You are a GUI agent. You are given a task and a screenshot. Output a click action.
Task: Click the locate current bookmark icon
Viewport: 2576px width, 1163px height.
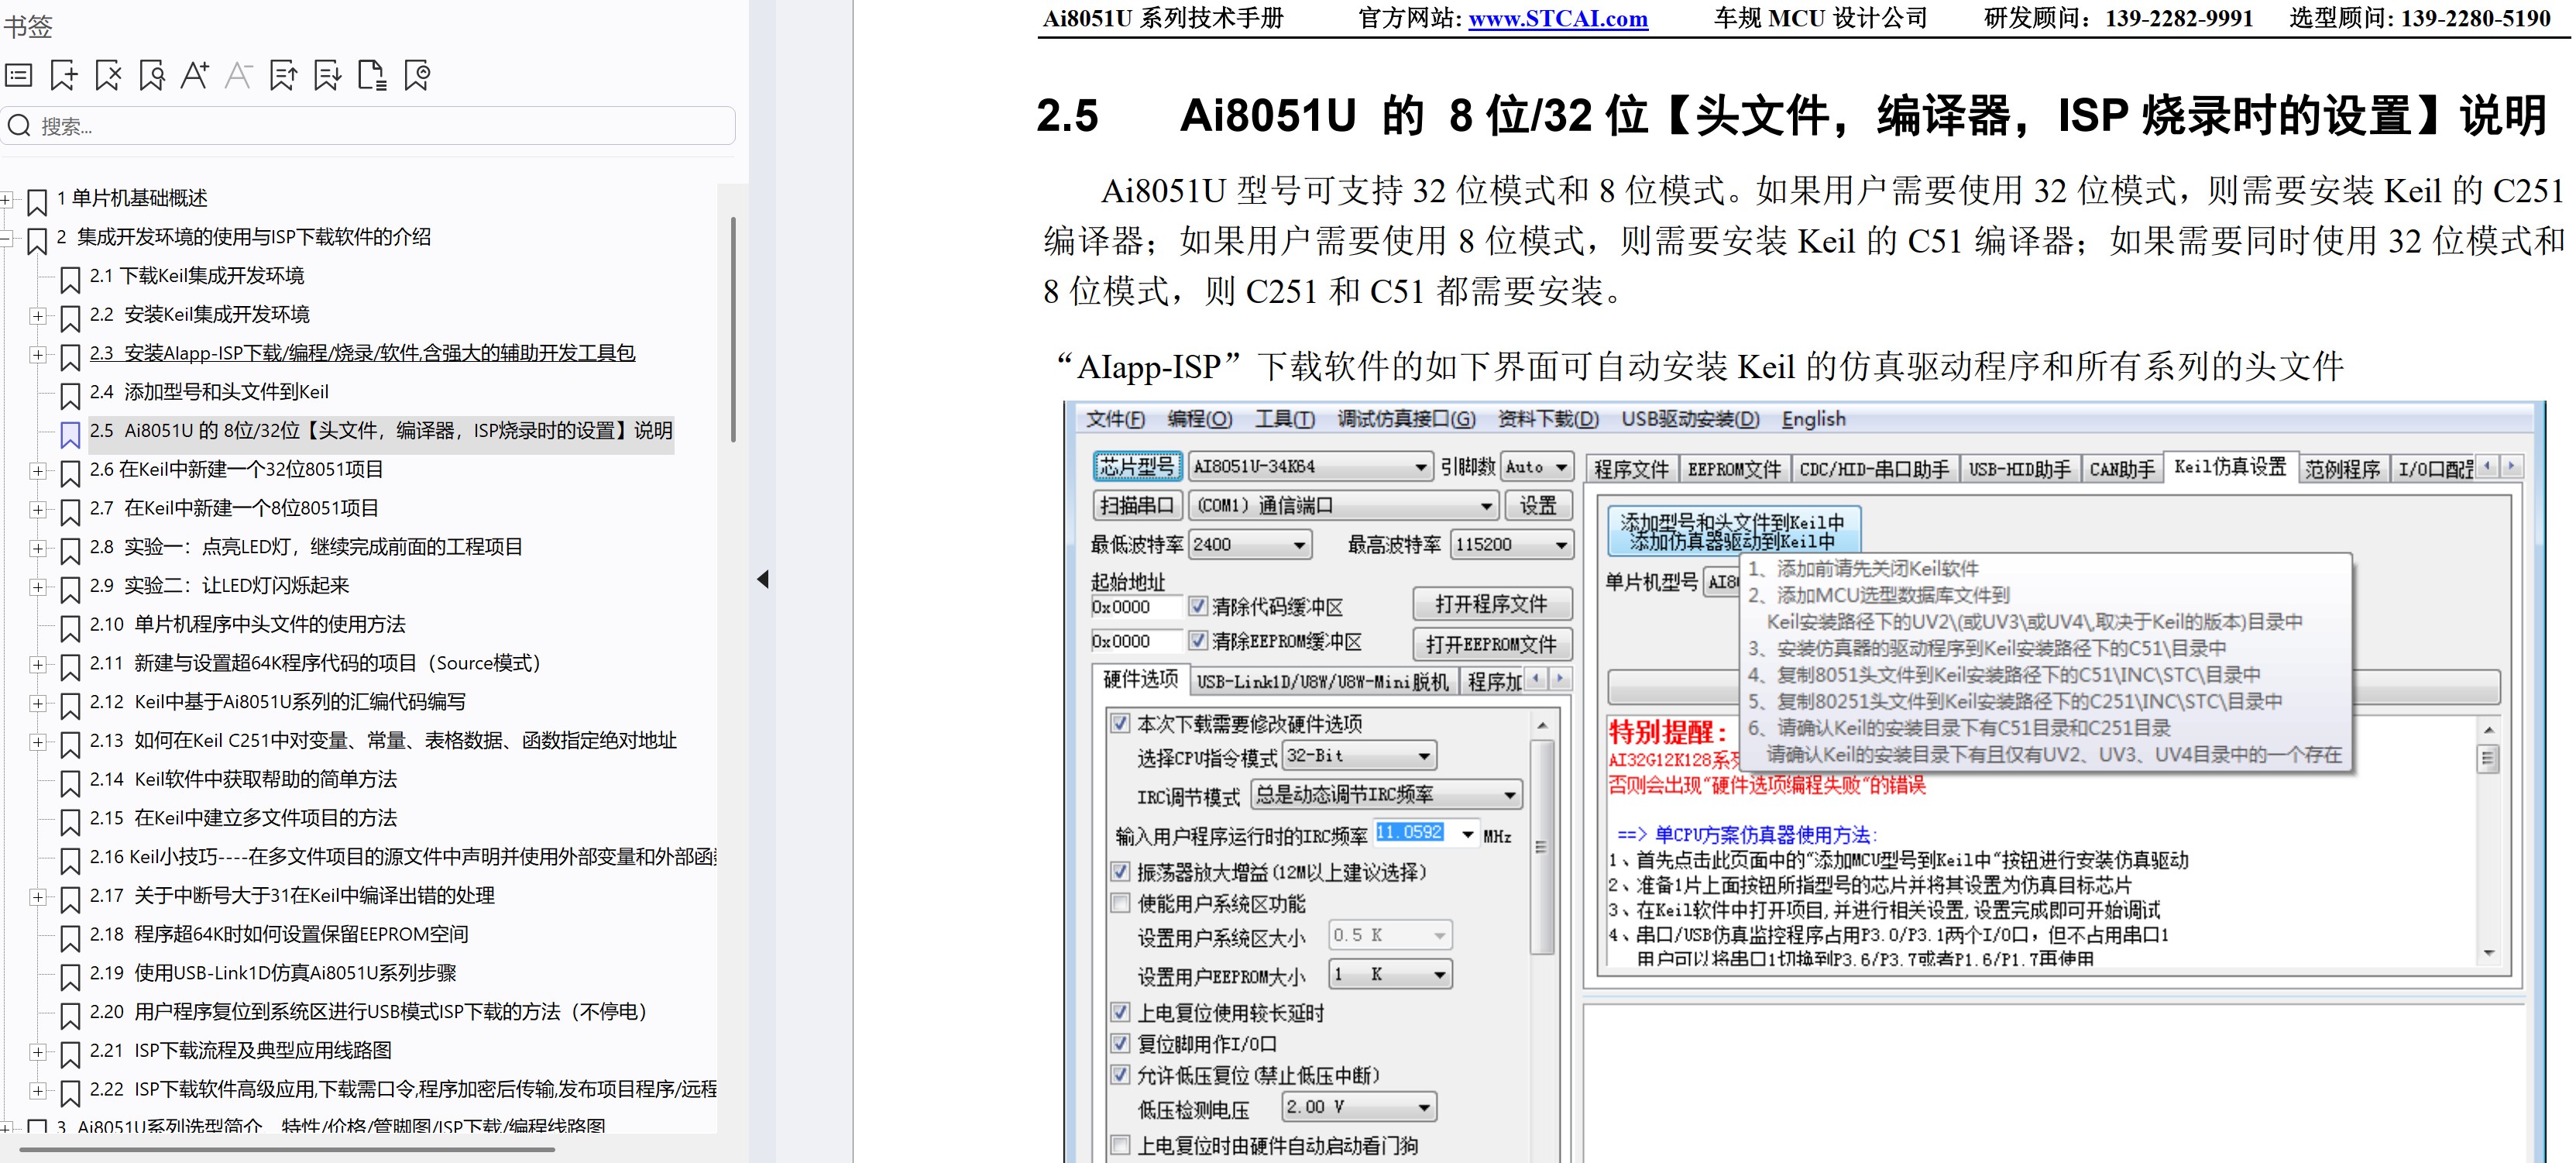pos(417,75)
